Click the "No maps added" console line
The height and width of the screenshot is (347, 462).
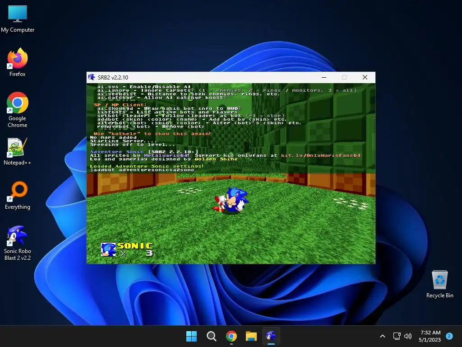pyautogui.click(x=113, y=137)
